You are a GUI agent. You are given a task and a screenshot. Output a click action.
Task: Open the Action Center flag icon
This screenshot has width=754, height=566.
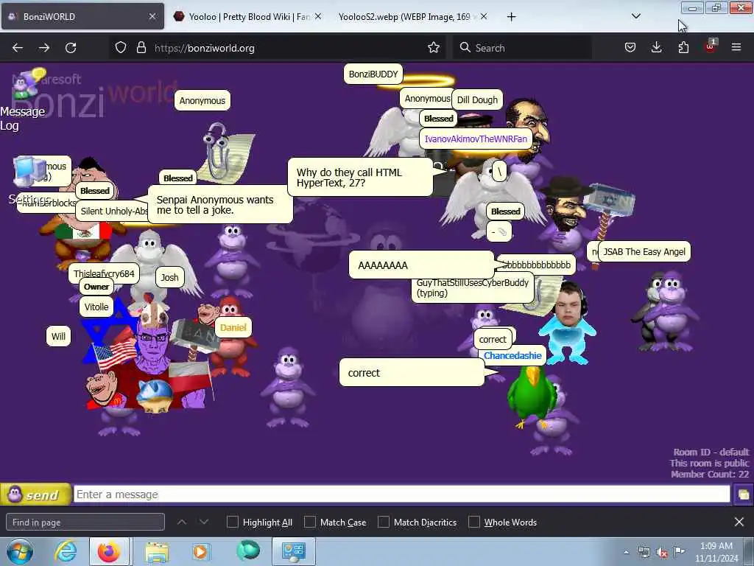(x=680, y=552)
